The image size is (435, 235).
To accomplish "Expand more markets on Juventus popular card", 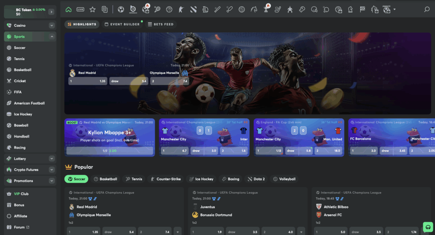I will (x=301, y=232).
